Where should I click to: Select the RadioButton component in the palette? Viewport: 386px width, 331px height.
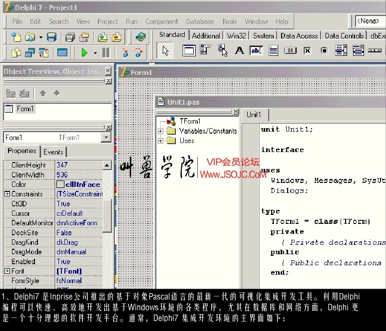coord(324,50)
